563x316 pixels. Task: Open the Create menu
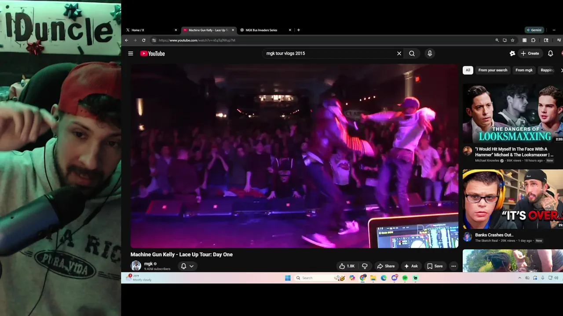pyautogui.click(x=530, y=54)
